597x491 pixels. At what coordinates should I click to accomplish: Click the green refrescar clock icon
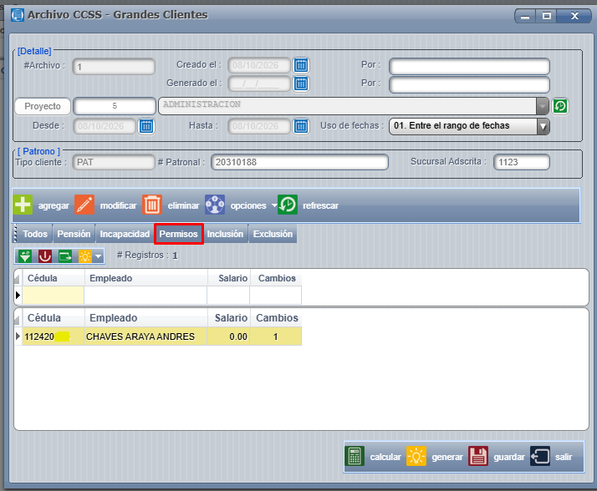coord(288,205)
